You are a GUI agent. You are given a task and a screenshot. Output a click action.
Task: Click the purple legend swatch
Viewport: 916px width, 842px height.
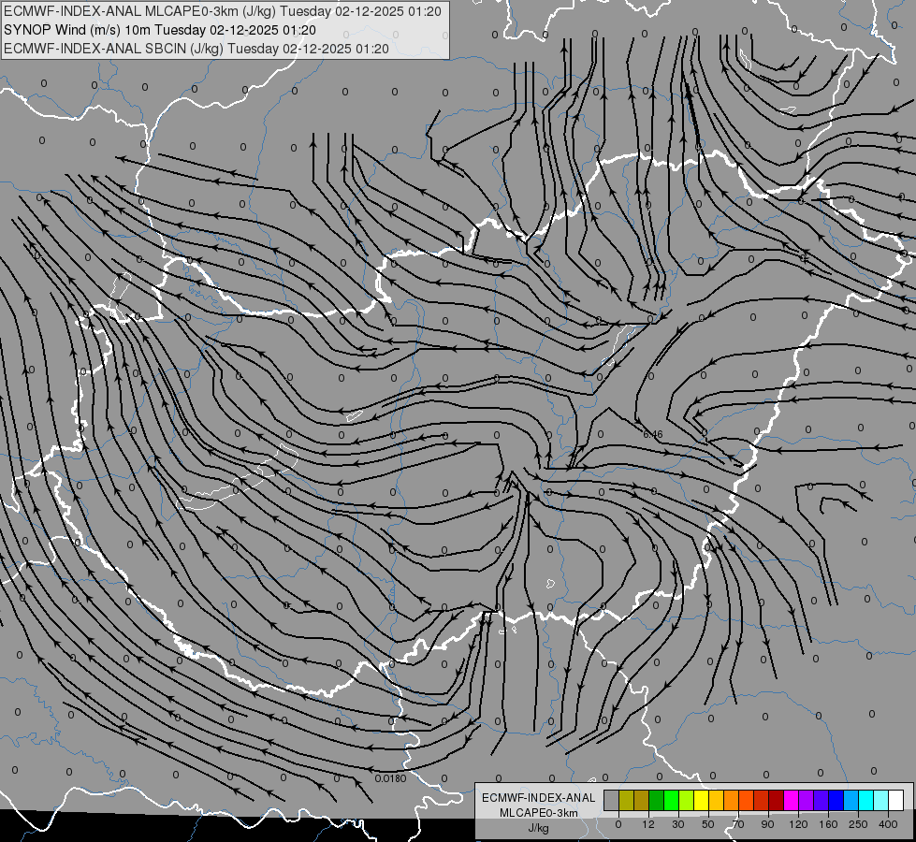tap(807, 801)
